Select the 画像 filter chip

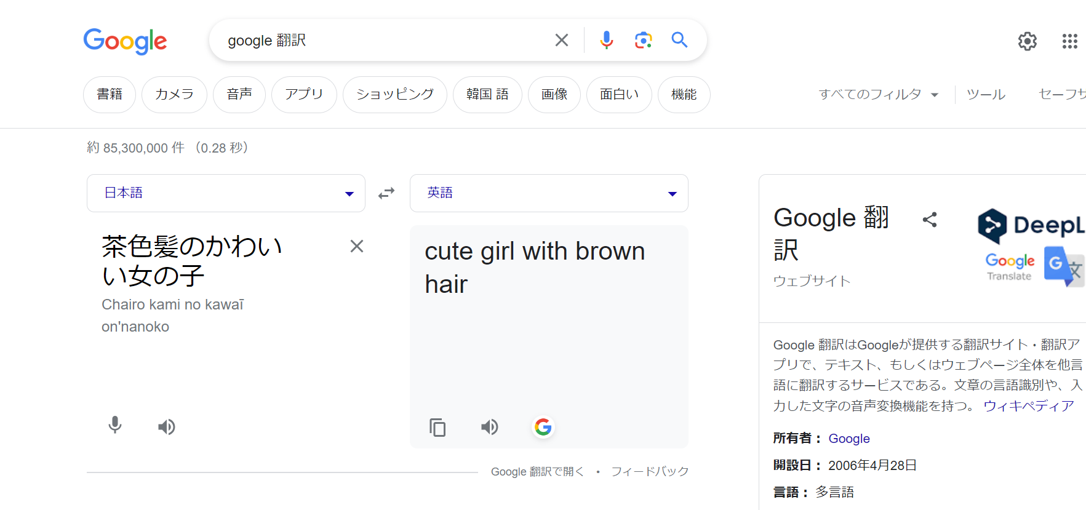coord(554,95)
